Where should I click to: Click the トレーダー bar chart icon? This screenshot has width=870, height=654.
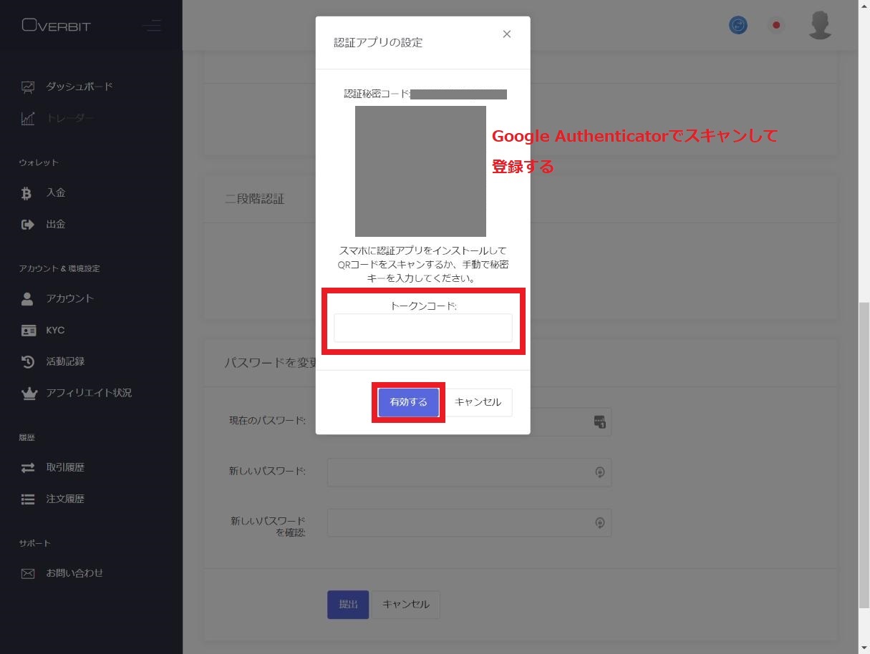[x=28, y=119]
